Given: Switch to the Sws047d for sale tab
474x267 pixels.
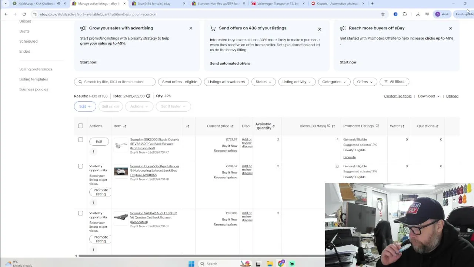Looking at the screenshot, I should click(x=158, y=3).
